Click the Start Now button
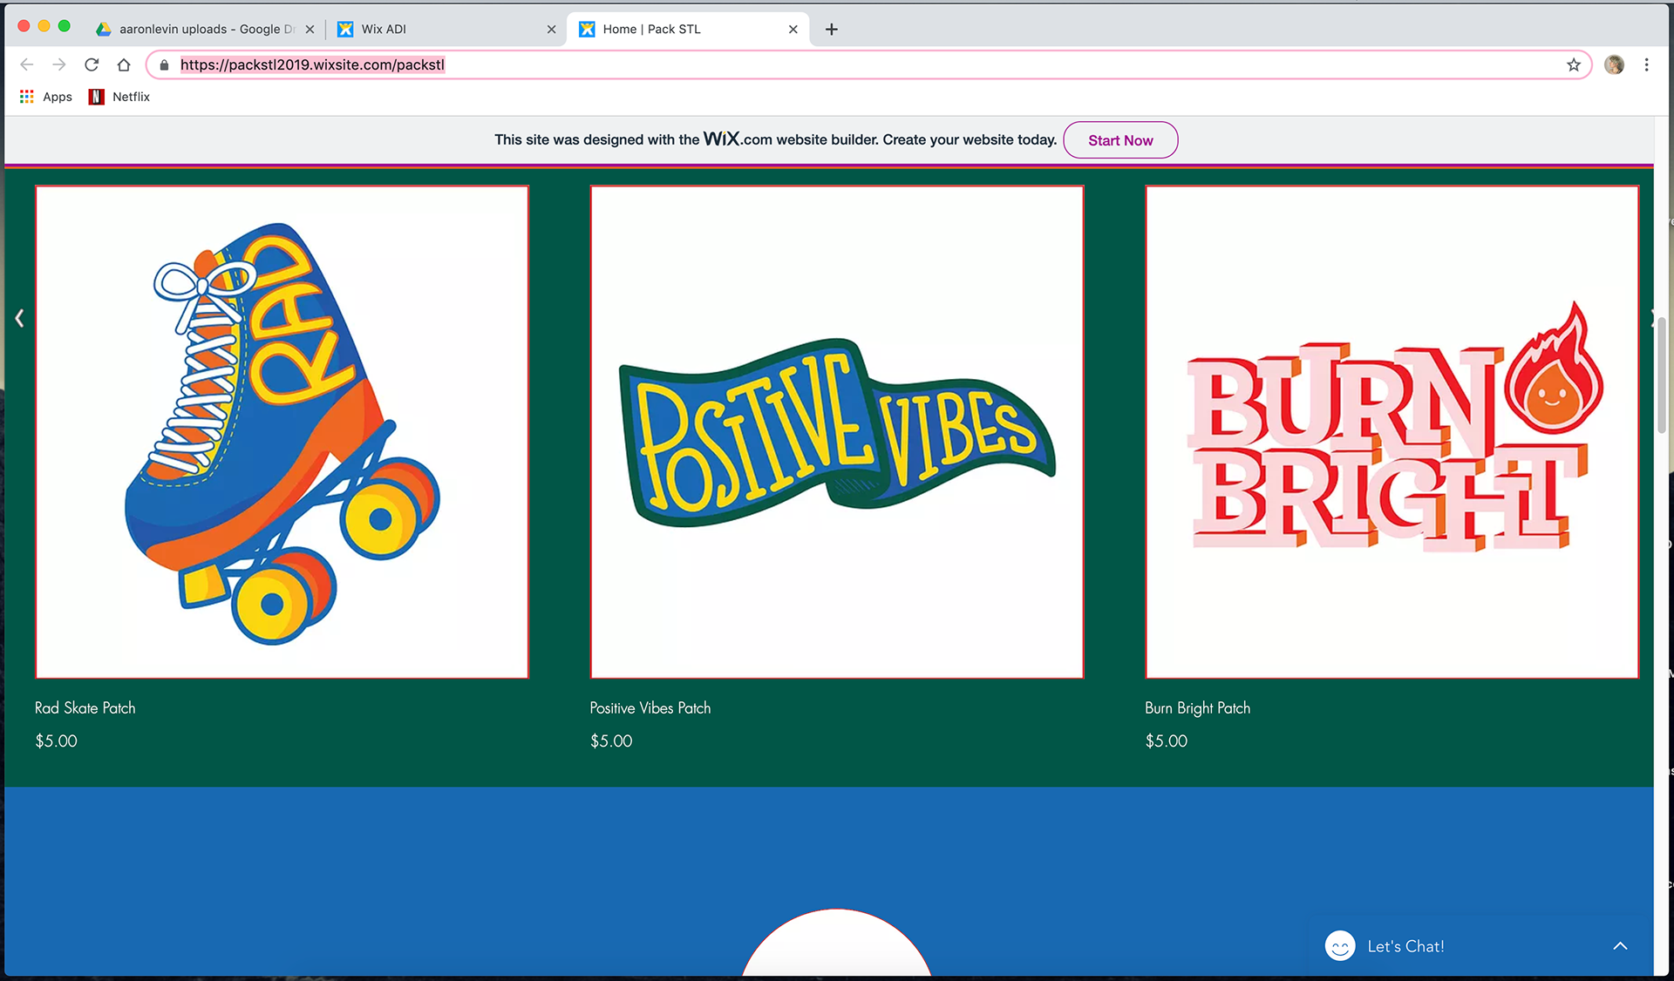This screenshot has width=1674, height=981. click(1120, 140)
